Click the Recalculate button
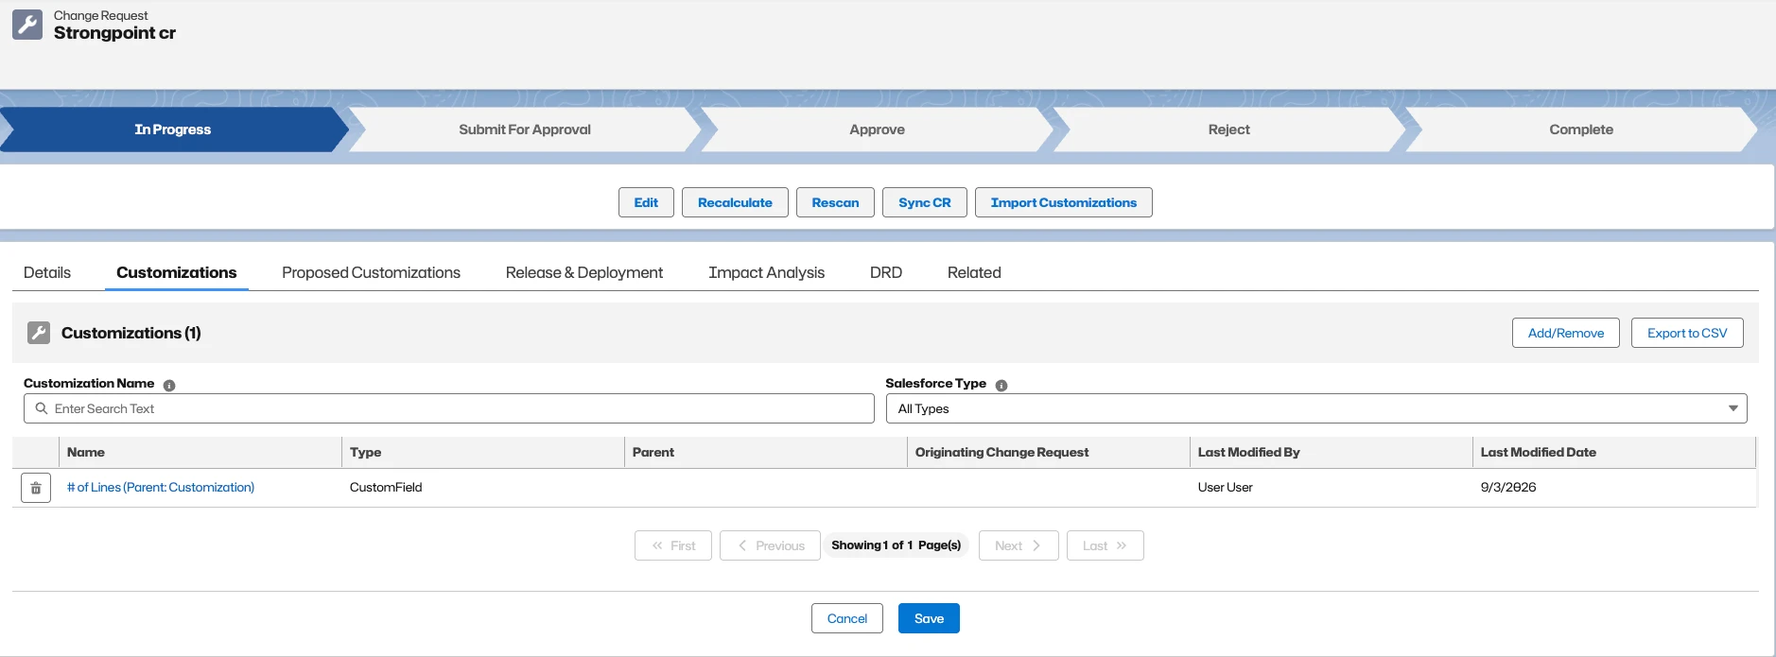 [735, 202]
